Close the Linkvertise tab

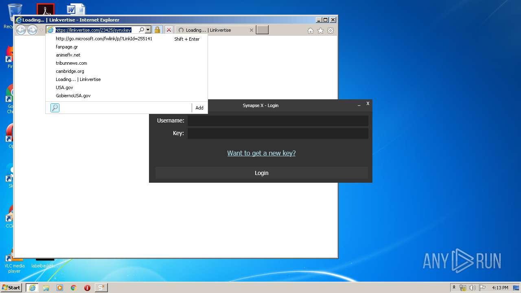click(251, 30)
